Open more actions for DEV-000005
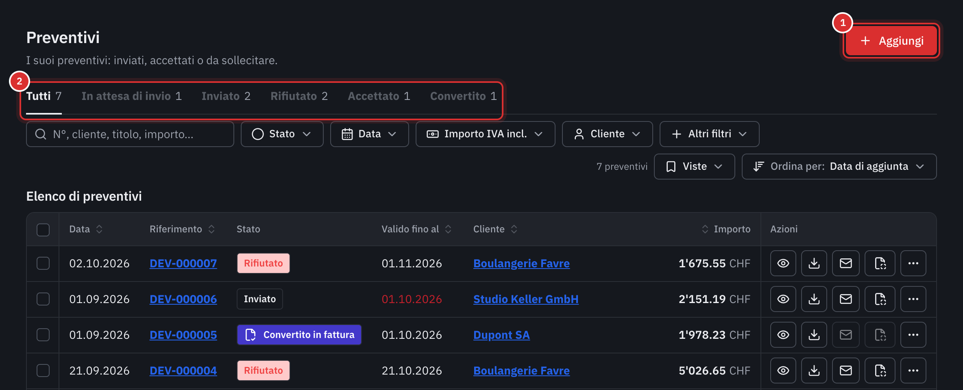 [x=913, y=335]
